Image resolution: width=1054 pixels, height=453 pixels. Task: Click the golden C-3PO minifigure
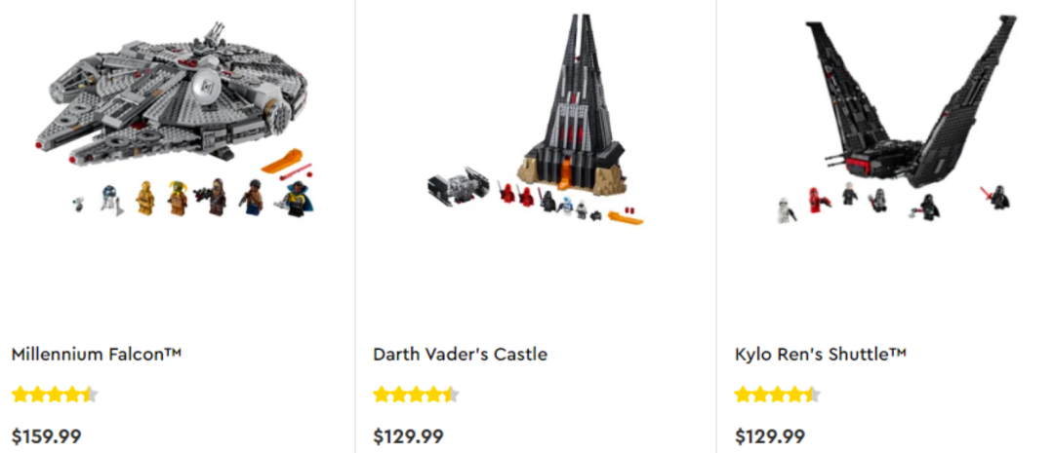pos(145,198)
